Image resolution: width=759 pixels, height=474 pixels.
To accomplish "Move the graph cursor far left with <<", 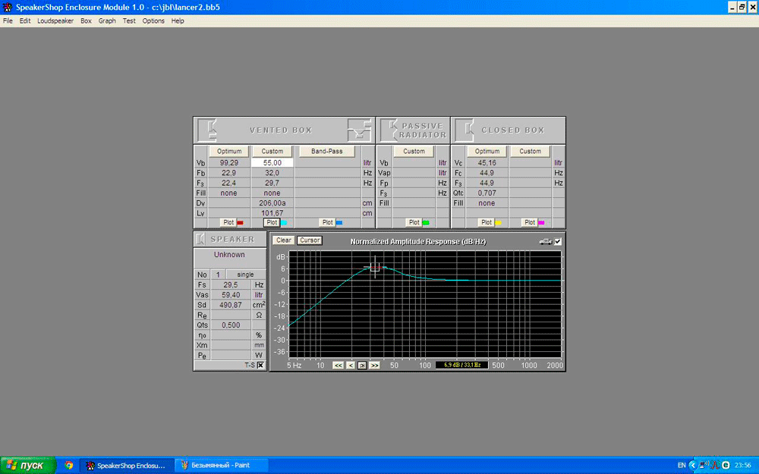I will tap(338, 366).
